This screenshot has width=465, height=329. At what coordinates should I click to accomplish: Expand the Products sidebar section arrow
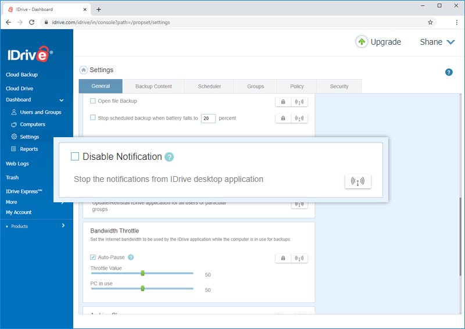pyautogui.click(x=63, y=226)
